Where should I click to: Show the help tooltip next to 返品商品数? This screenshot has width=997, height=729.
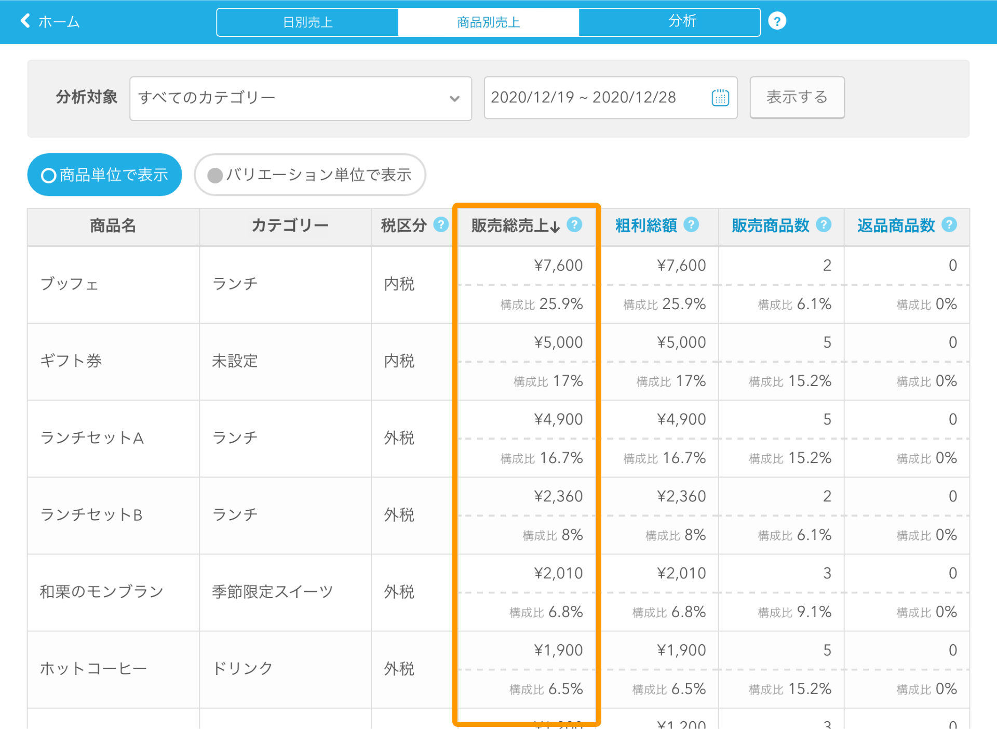[949, 224]
